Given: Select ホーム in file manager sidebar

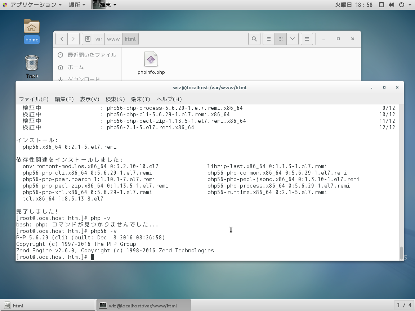Looking at the screenshot, I should (x=87, y=67).
